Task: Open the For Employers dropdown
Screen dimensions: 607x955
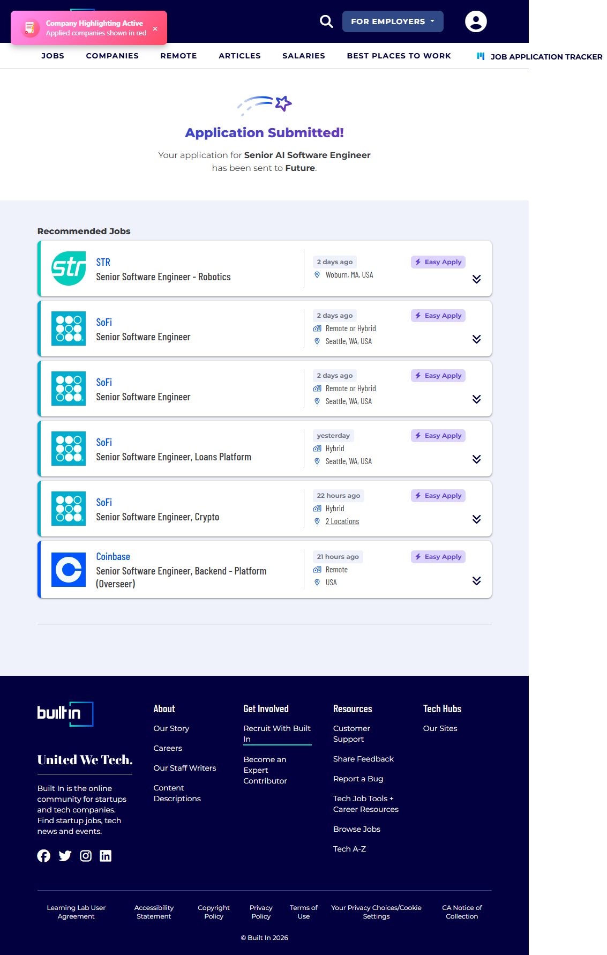Action: [392, 21]
